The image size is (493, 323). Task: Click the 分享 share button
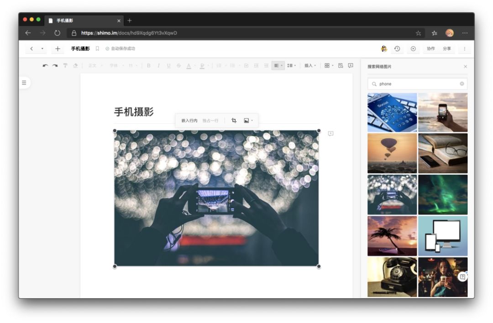click(x=447, y=49)
